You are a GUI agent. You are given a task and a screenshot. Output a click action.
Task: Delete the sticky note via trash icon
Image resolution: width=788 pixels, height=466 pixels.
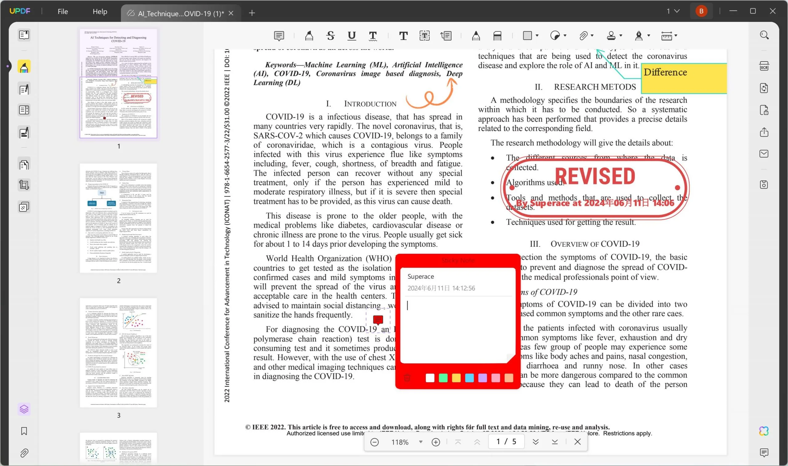407,378
